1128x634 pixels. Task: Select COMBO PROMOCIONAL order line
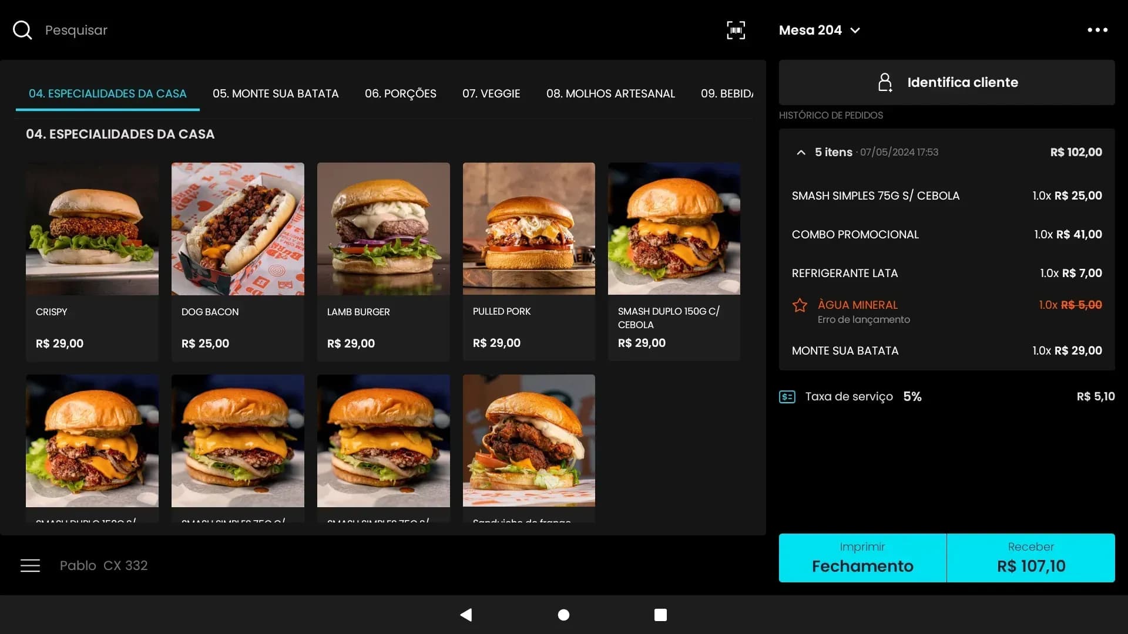[946, 234]
